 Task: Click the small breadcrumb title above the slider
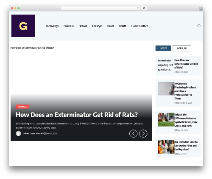tap(32, 48)
